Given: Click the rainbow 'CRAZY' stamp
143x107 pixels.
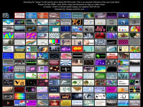Looking at the screenshot, I should [112, 42].
